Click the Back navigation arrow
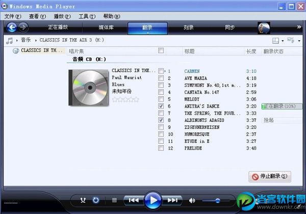 click(x=12, y=28)
